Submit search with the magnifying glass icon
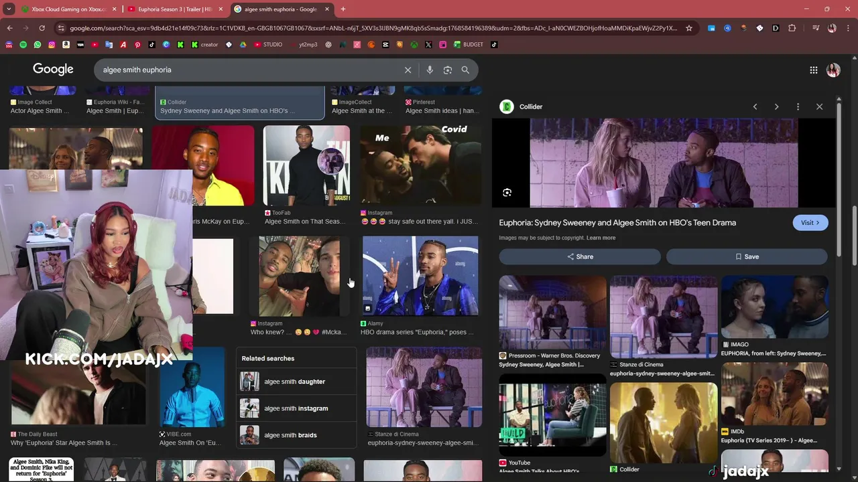 pyautogui.click(x=465, y=70)
